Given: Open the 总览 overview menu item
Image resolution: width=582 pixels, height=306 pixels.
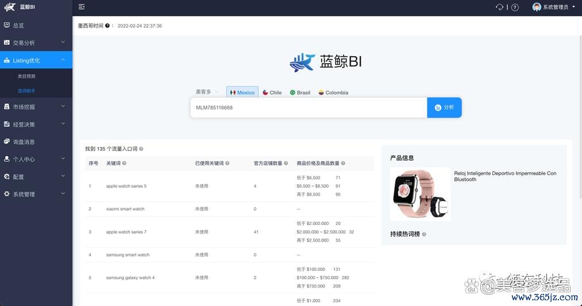Looking at the screenshot, I should coord(36,25).
